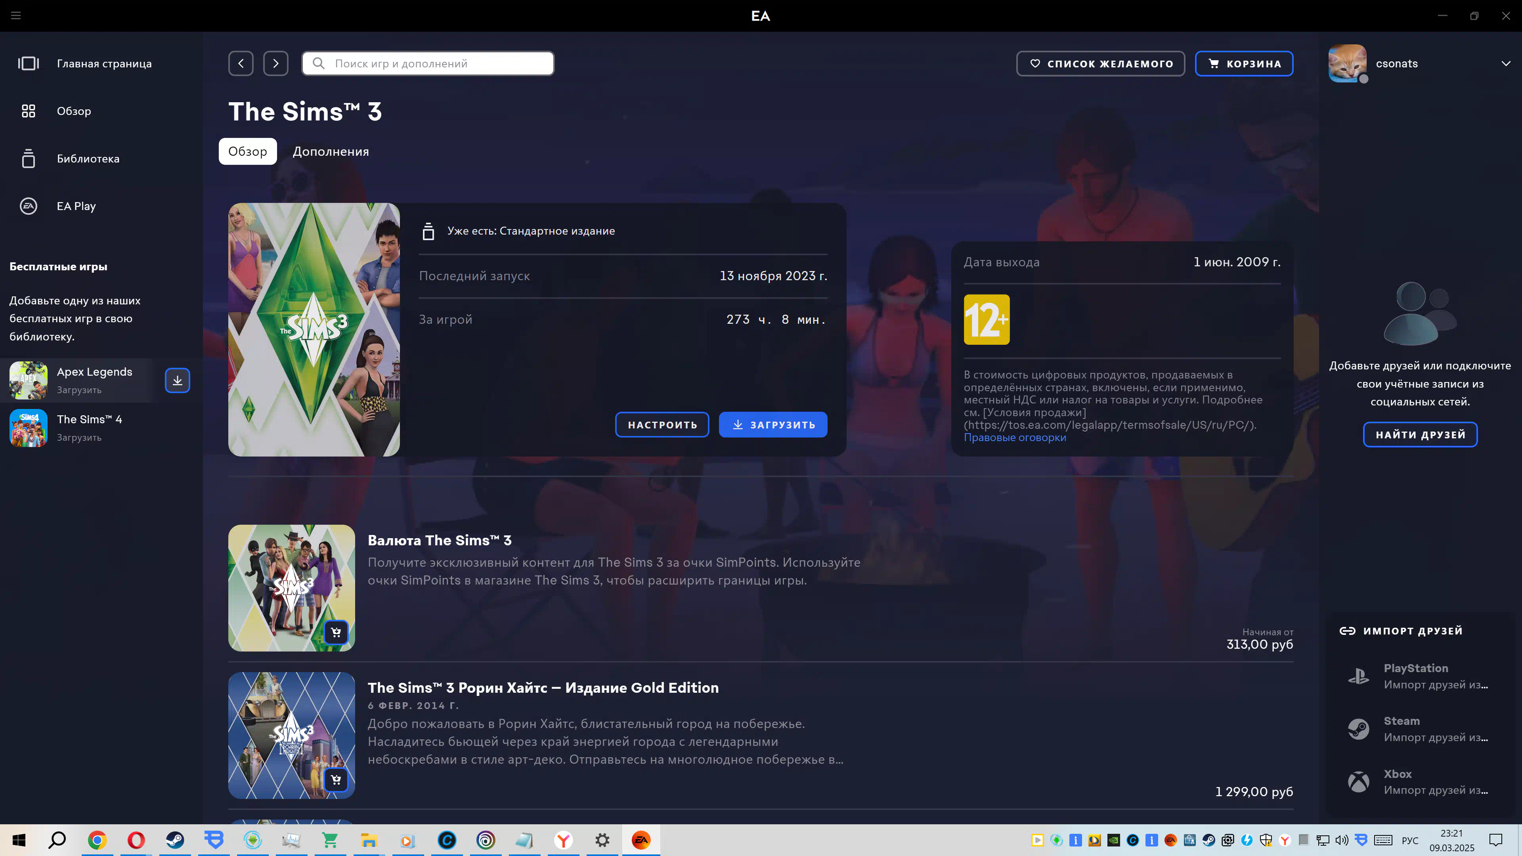Viewport: 1522px width, 856px height.
Task: Open Библиотека in sidebar
Action: pyautogui.click(x=101, y=159)
